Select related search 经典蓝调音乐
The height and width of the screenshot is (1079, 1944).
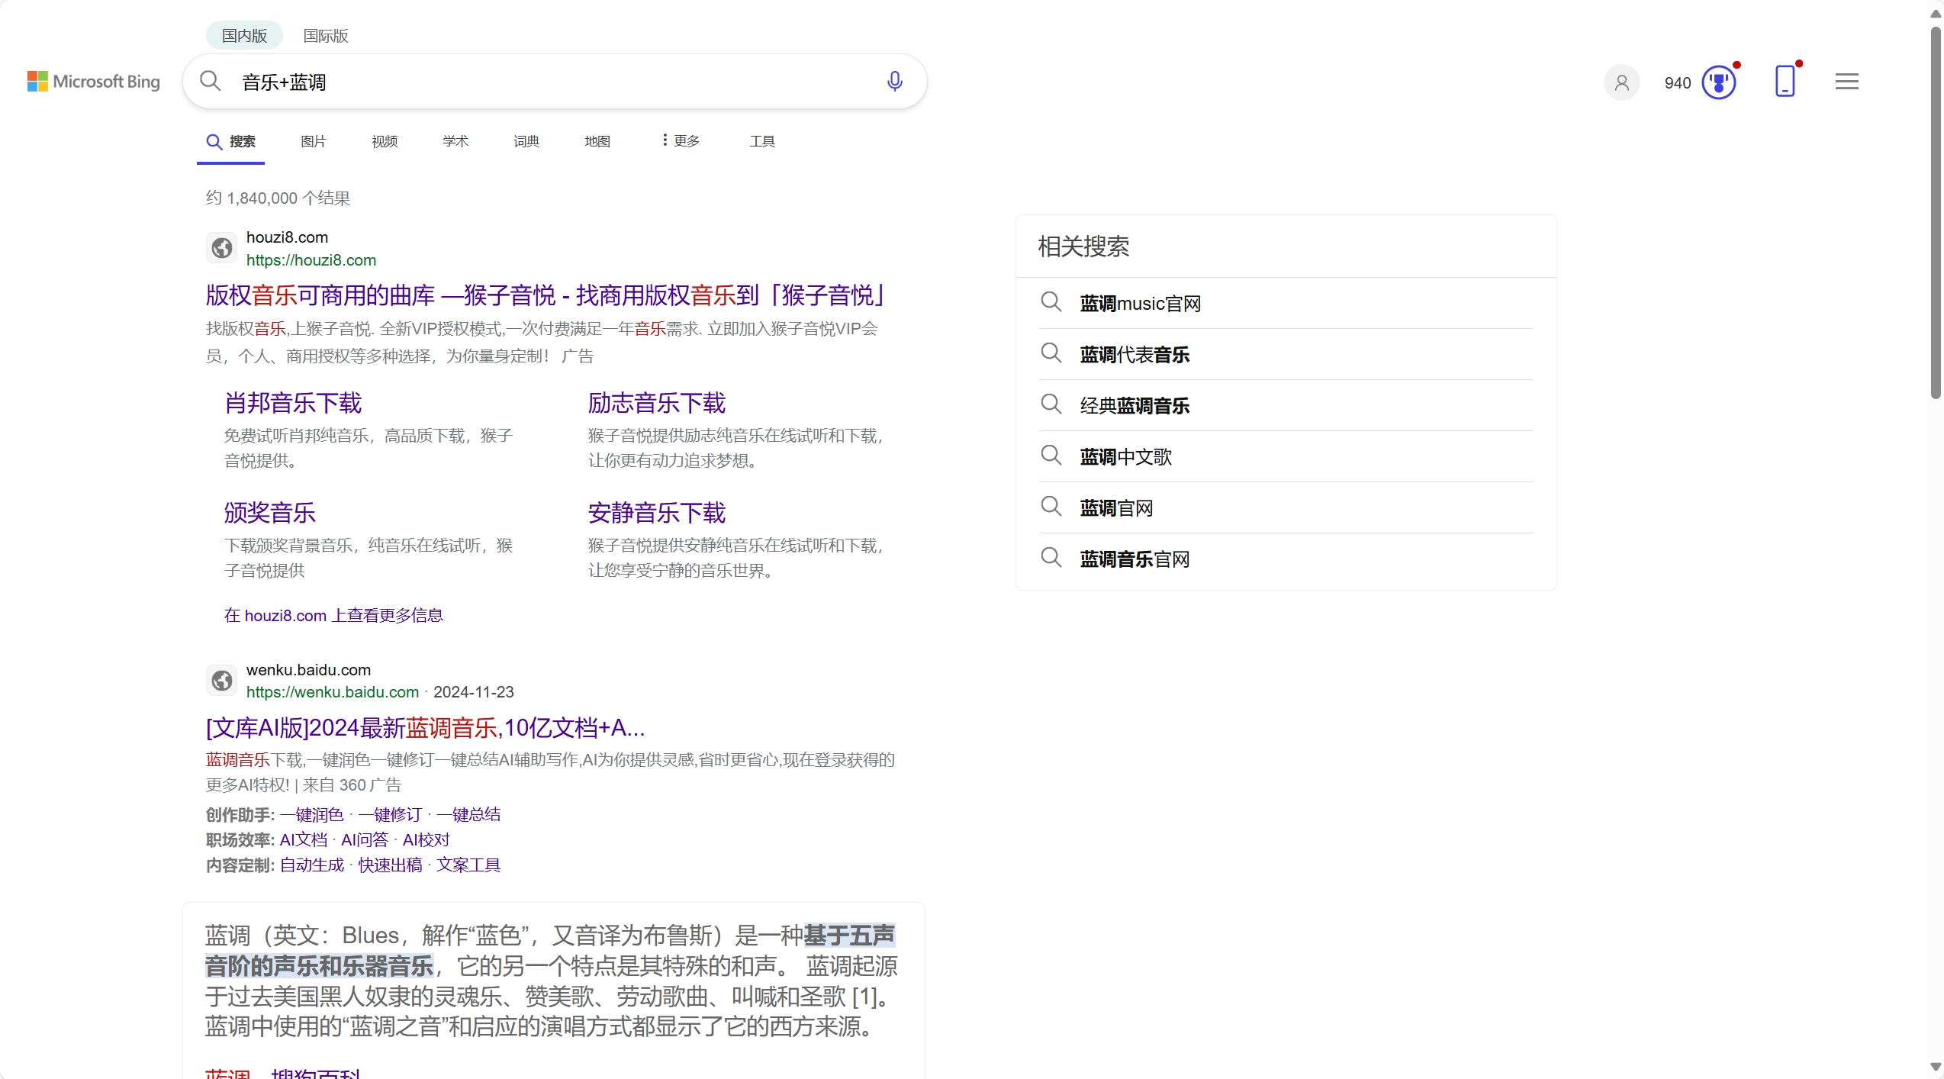coord(1286,405)
